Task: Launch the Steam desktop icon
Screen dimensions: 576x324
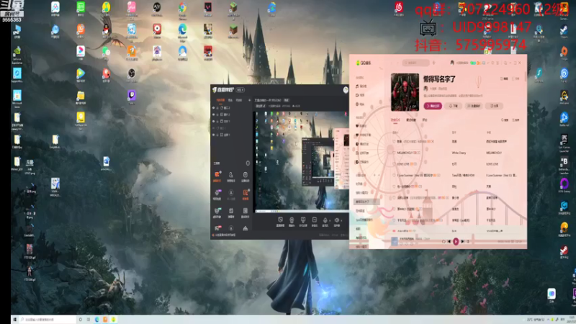Action: click(564, 30)
